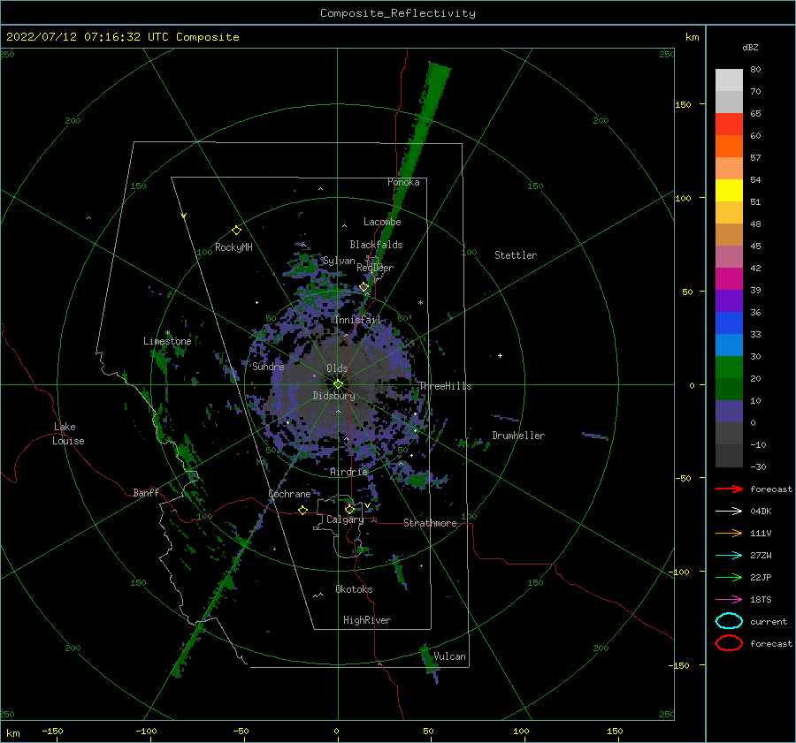
Task: Click the Sylvan label
Action: click(x=339, y=261)
